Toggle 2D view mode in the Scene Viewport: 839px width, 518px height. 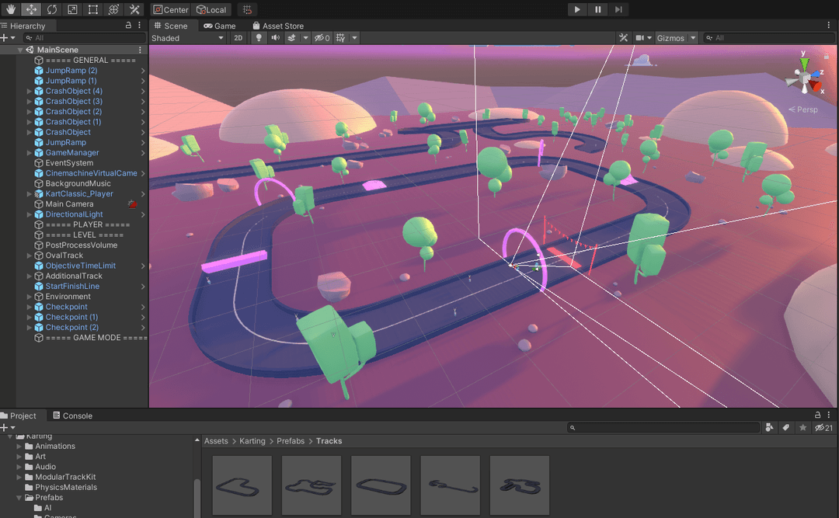(238, 38)
